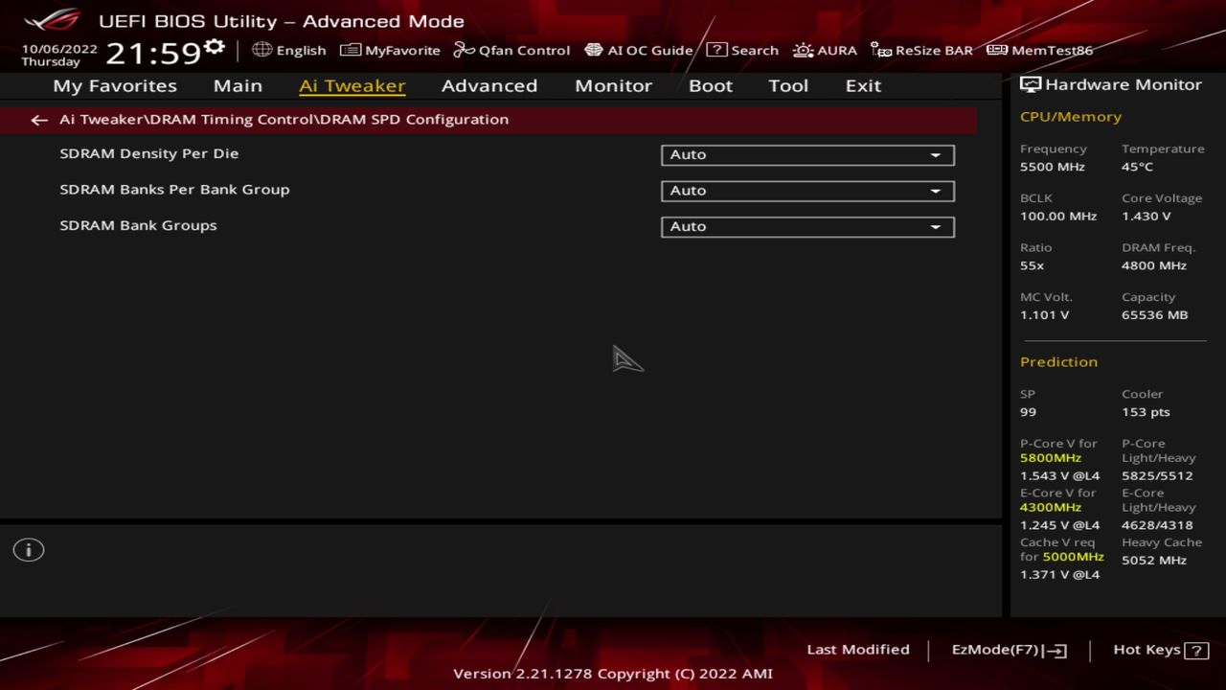This screenshot has height=690, width=1226.
Task: Open Qfan Control fan icon
Action: (465, 50)
